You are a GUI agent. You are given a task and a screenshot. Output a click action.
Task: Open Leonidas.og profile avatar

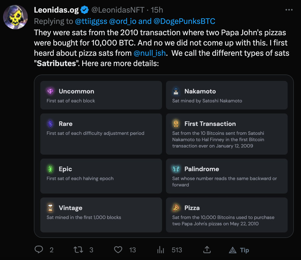click(15, 17)
